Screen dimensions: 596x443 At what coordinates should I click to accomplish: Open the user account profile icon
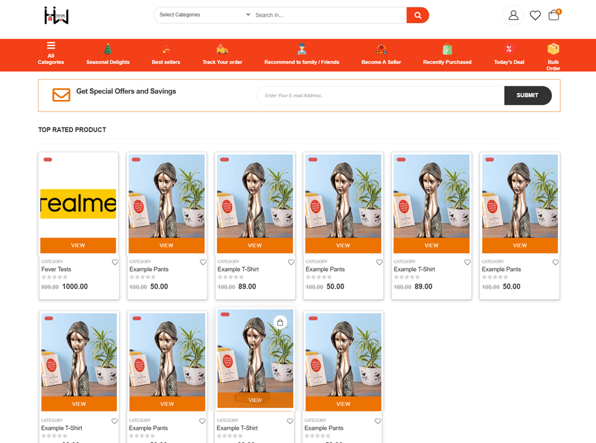513,16
